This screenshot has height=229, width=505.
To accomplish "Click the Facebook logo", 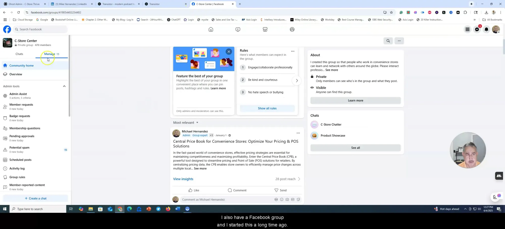I will [x=7, y=30].
